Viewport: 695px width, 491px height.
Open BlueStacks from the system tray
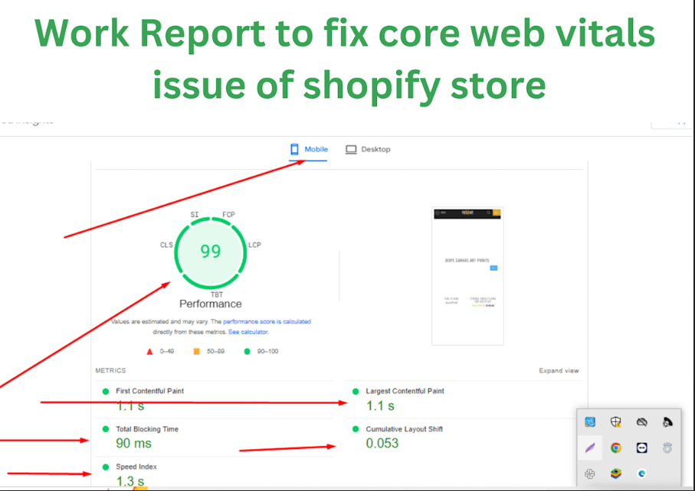click(615, 473)
